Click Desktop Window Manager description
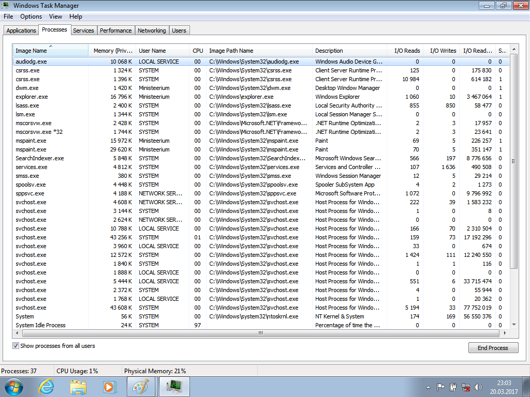The height and width of the screenshot is (397, 530). pos(347,88)
